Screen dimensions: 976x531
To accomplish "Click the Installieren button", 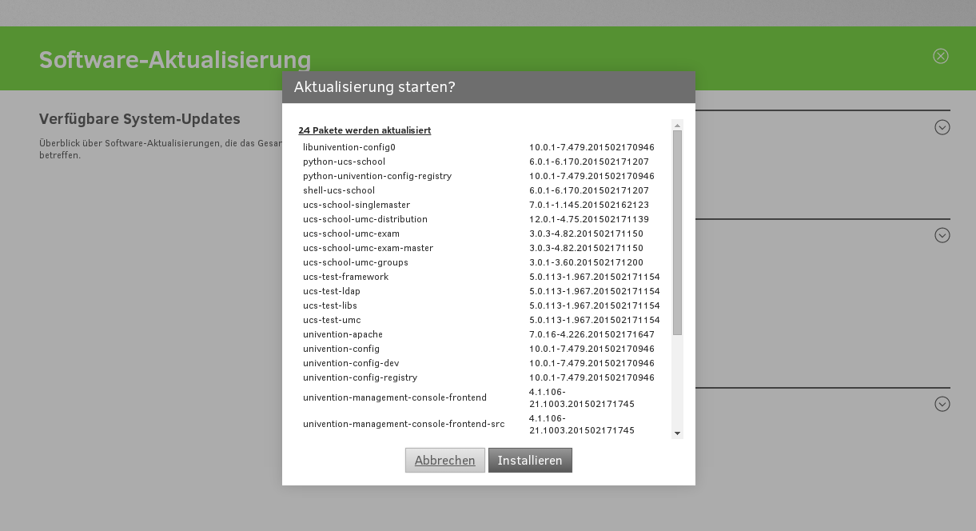I will (x=530, y=461).
